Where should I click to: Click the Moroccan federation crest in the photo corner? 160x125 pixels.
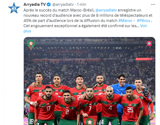(31, 45)
